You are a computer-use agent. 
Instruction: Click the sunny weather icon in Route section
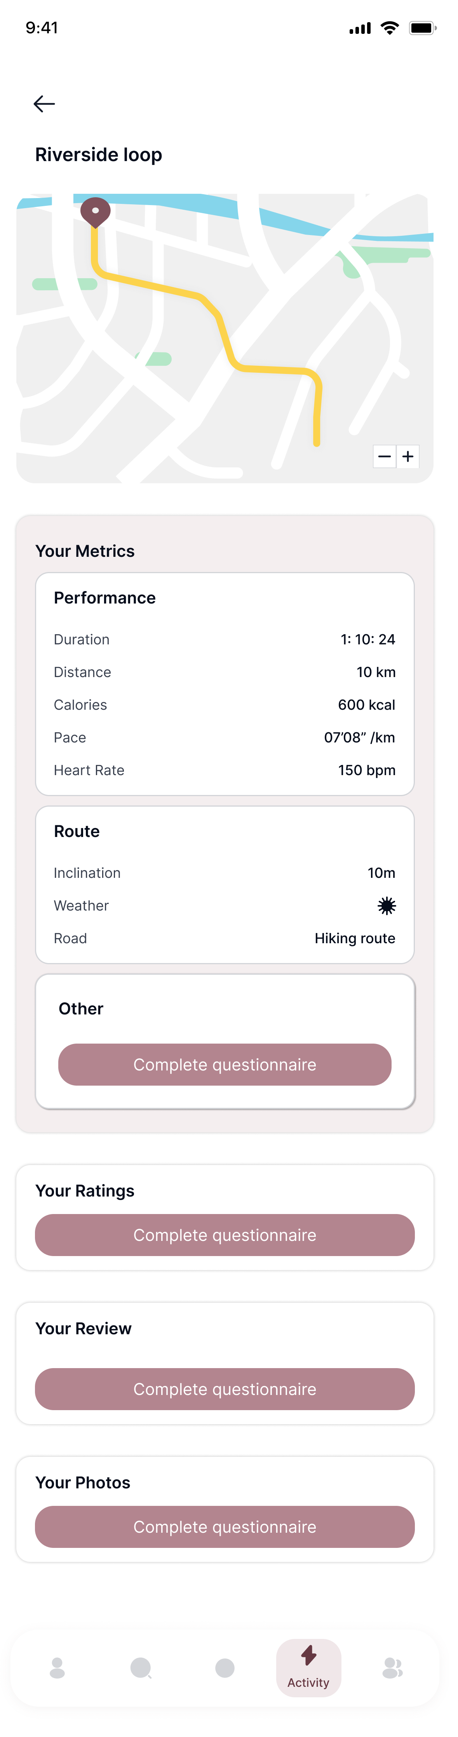[x=387, y=906]
